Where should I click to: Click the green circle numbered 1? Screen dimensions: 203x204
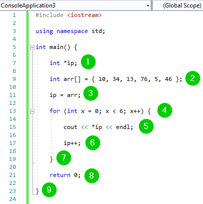pos(88,62)
